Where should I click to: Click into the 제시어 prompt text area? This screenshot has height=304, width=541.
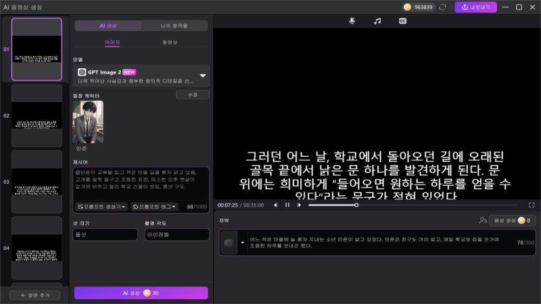point(141,184)
